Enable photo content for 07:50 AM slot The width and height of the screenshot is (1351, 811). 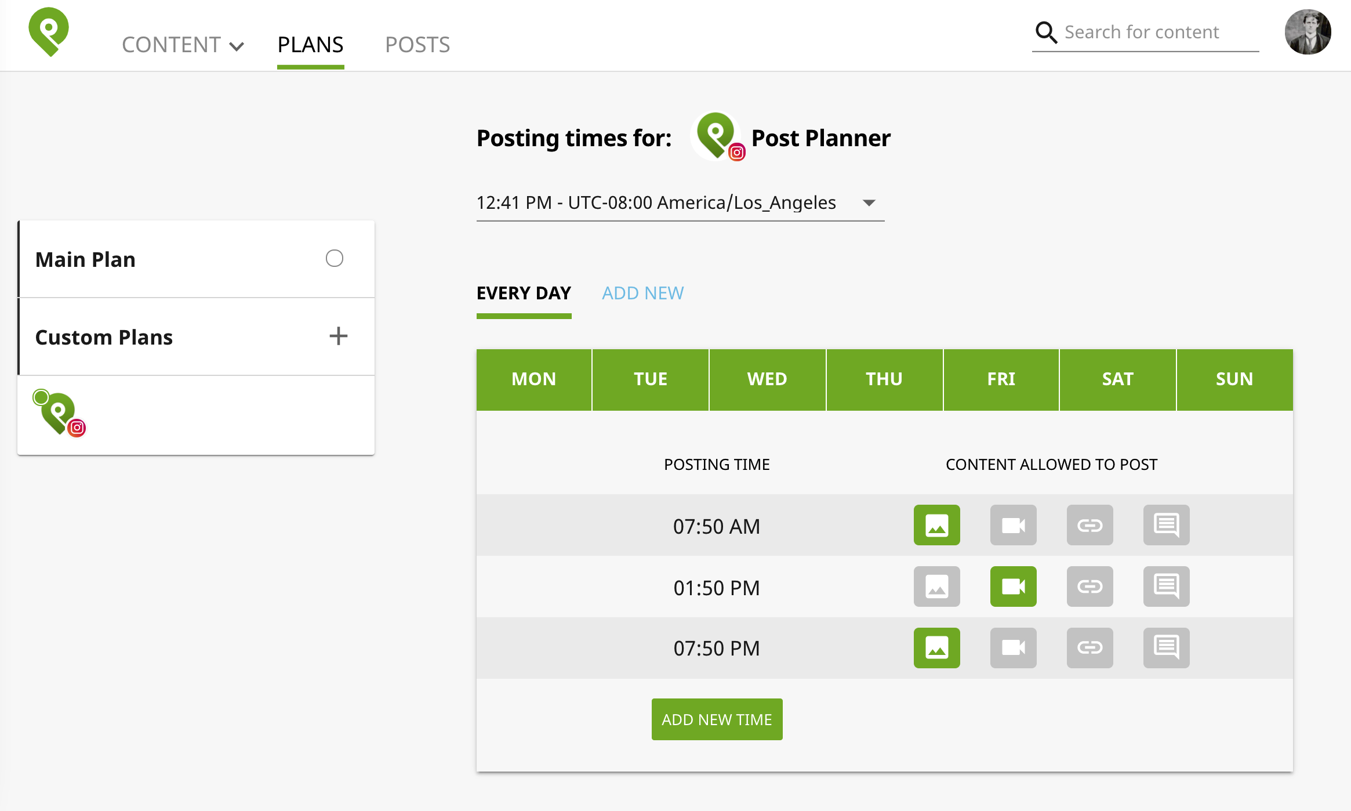pos(937,524)
